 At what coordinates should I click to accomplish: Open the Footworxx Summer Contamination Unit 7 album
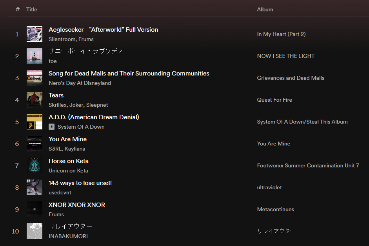click(x=308, y=165)
